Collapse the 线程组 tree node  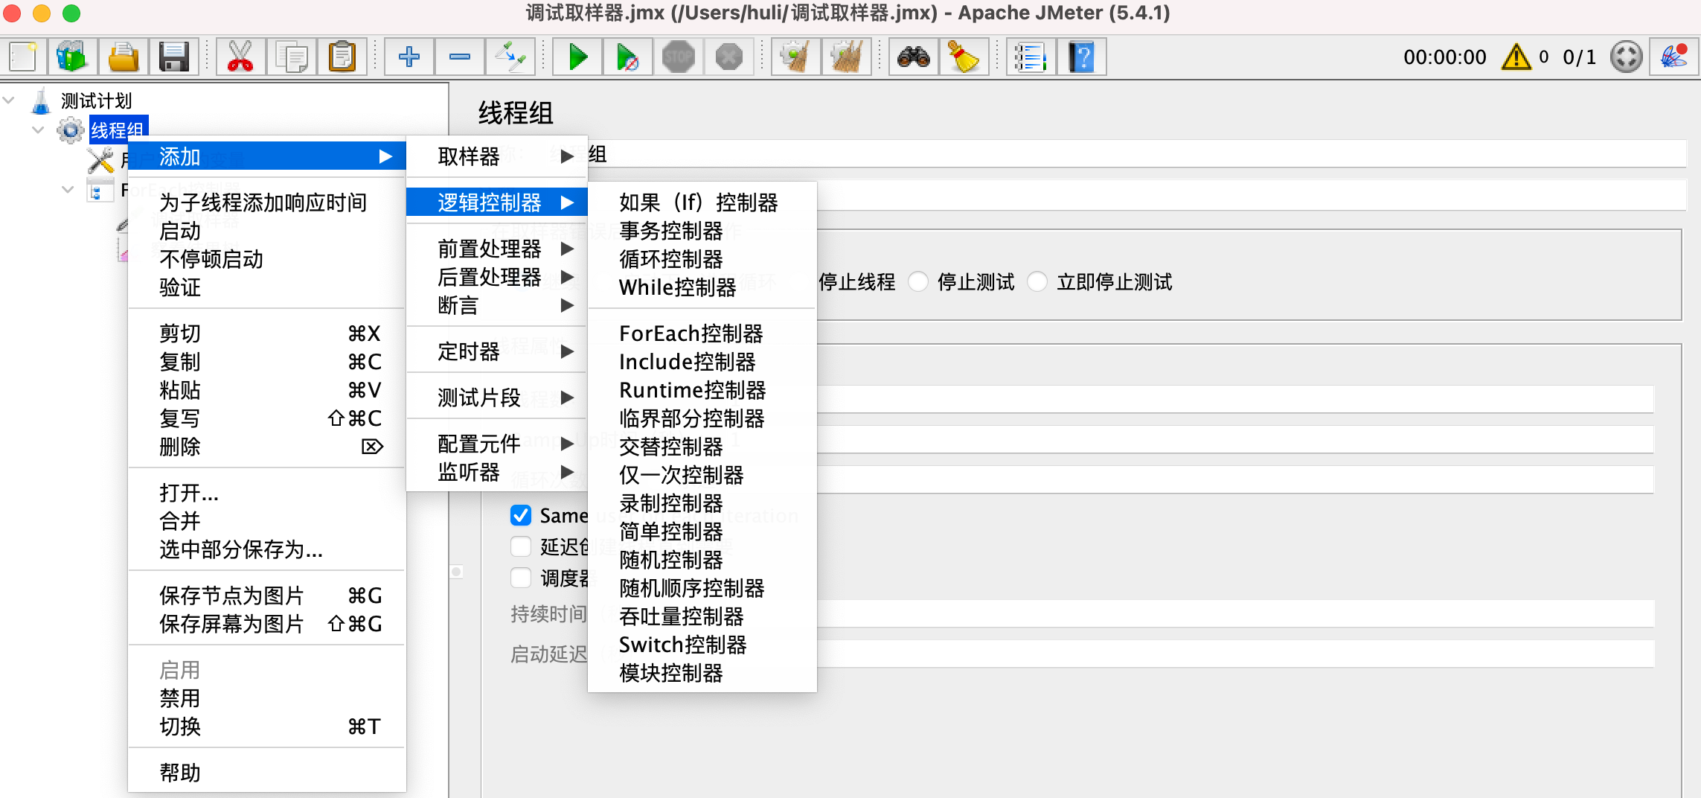[x=38, y=130]
